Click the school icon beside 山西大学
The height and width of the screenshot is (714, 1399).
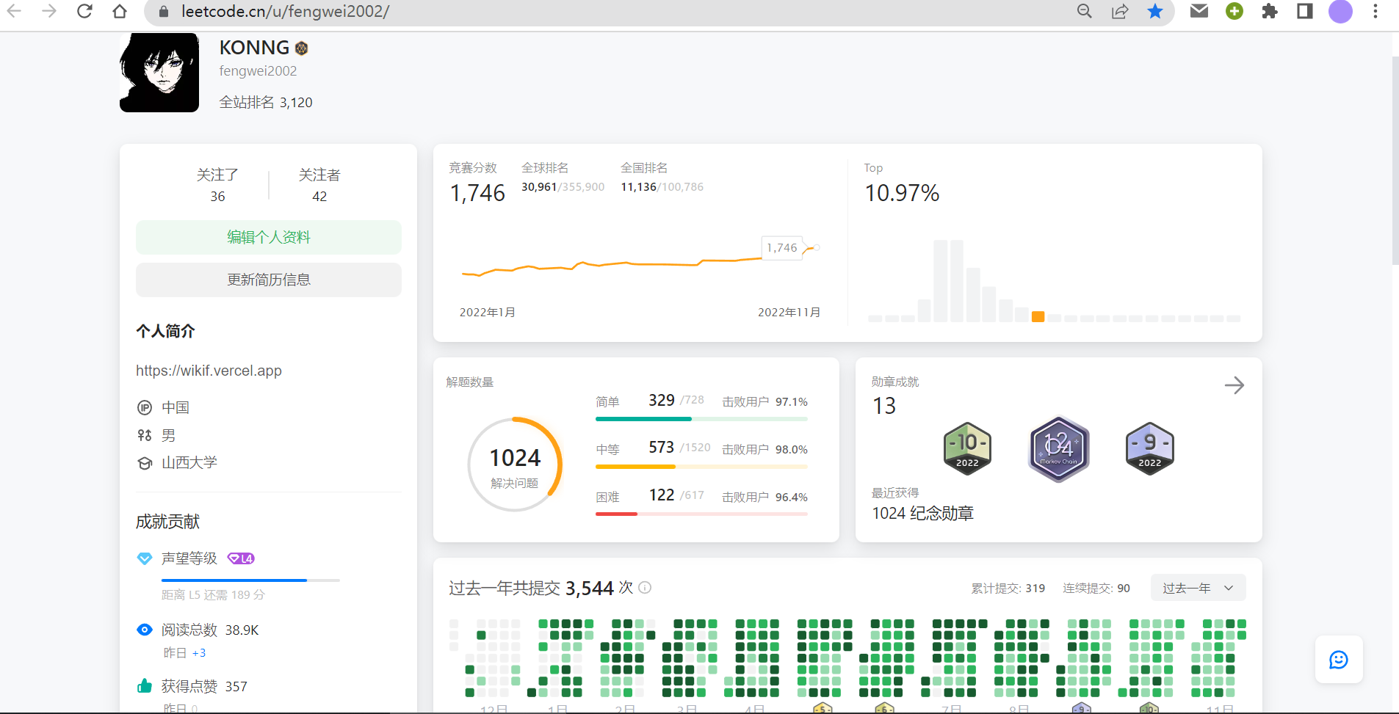145,463
